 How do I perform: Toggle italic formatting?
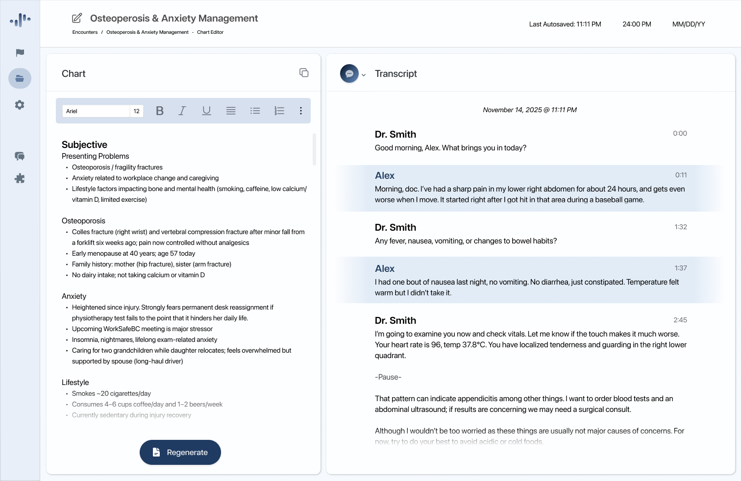pyautogui.click(x=182, y=111)
